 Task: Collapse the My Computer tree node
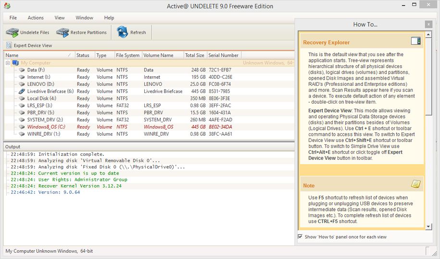[x=8, y=63]
